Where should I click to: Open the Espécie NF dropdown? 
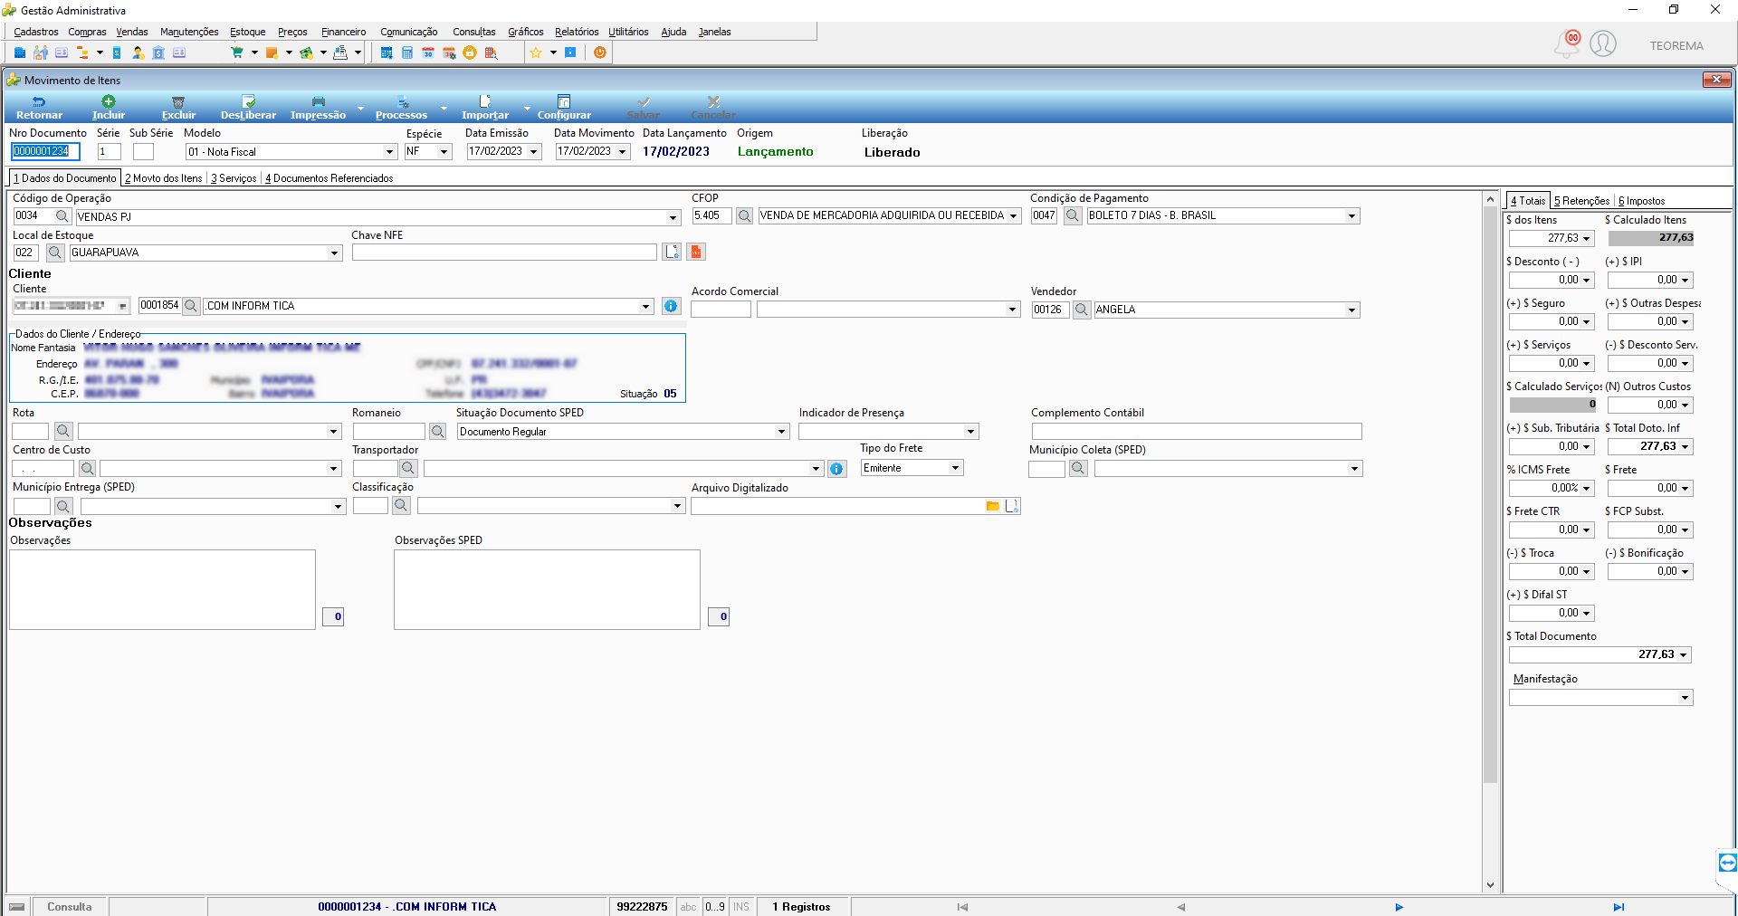click(444, 152)
